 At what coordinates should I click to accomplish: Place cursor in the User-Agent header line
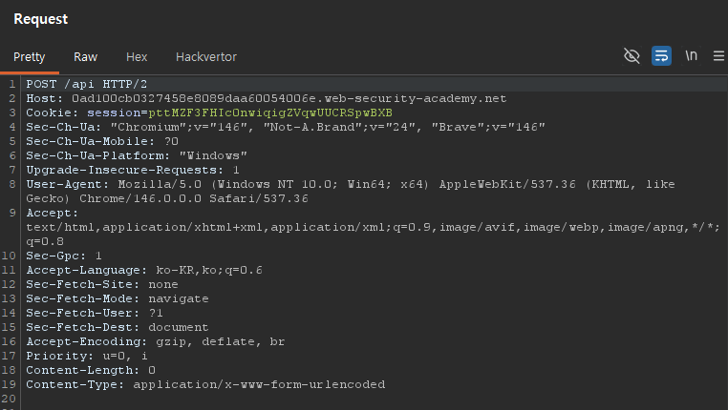point(287,184)
